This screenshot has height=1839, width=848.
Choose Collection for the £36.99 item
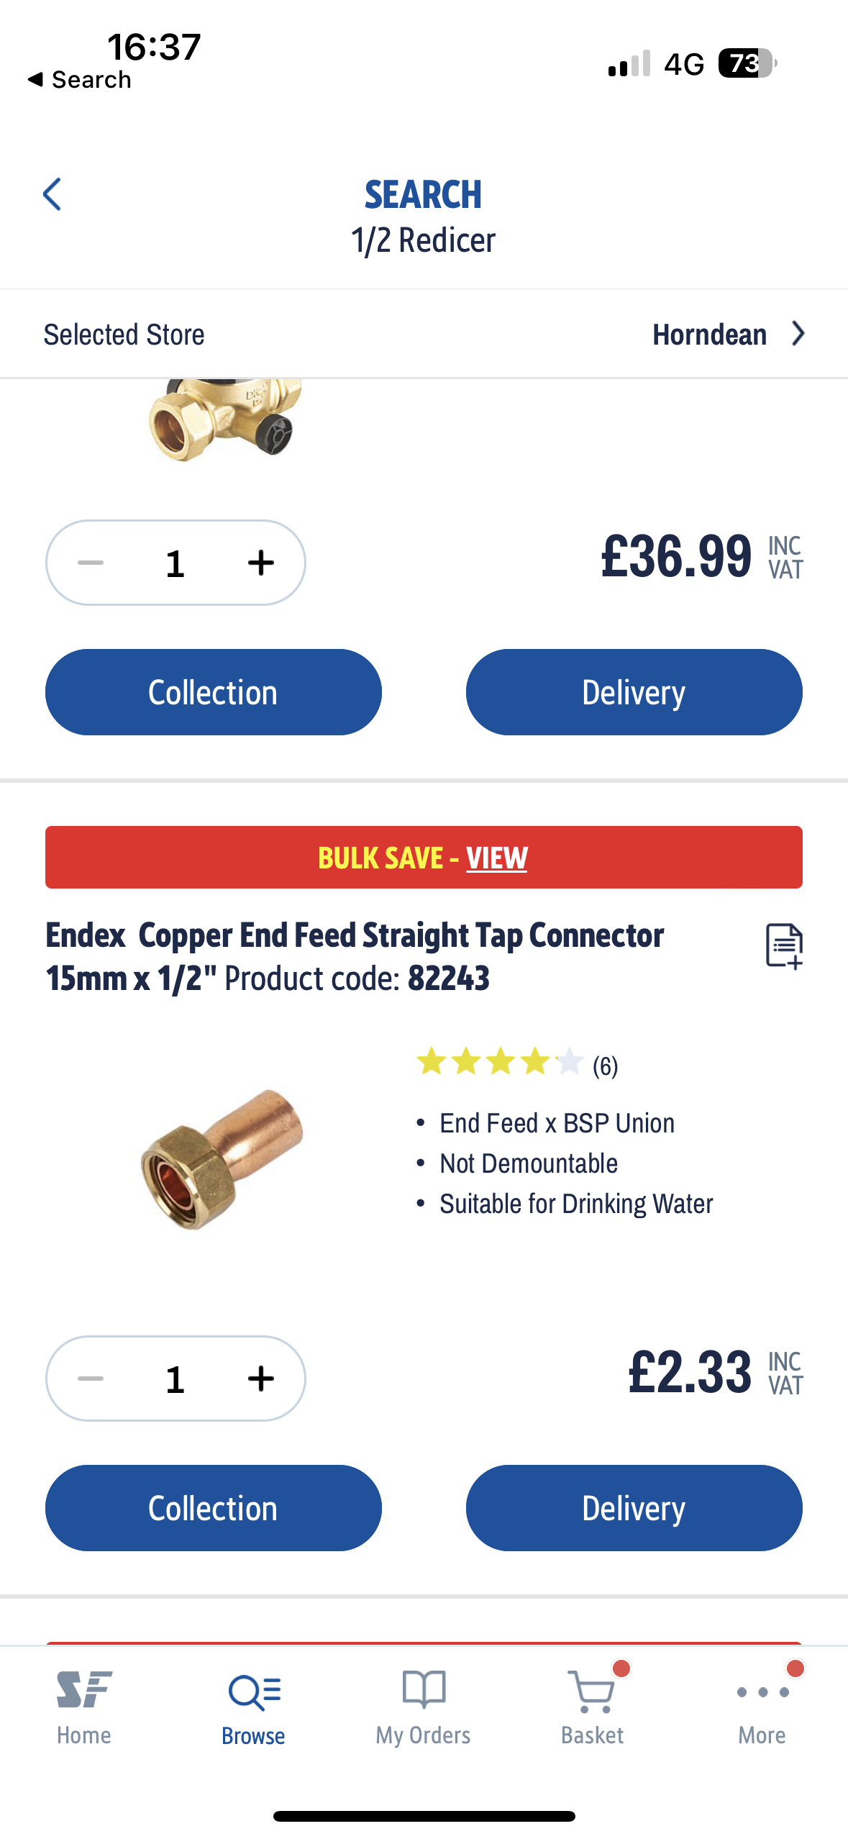[213, 692]
